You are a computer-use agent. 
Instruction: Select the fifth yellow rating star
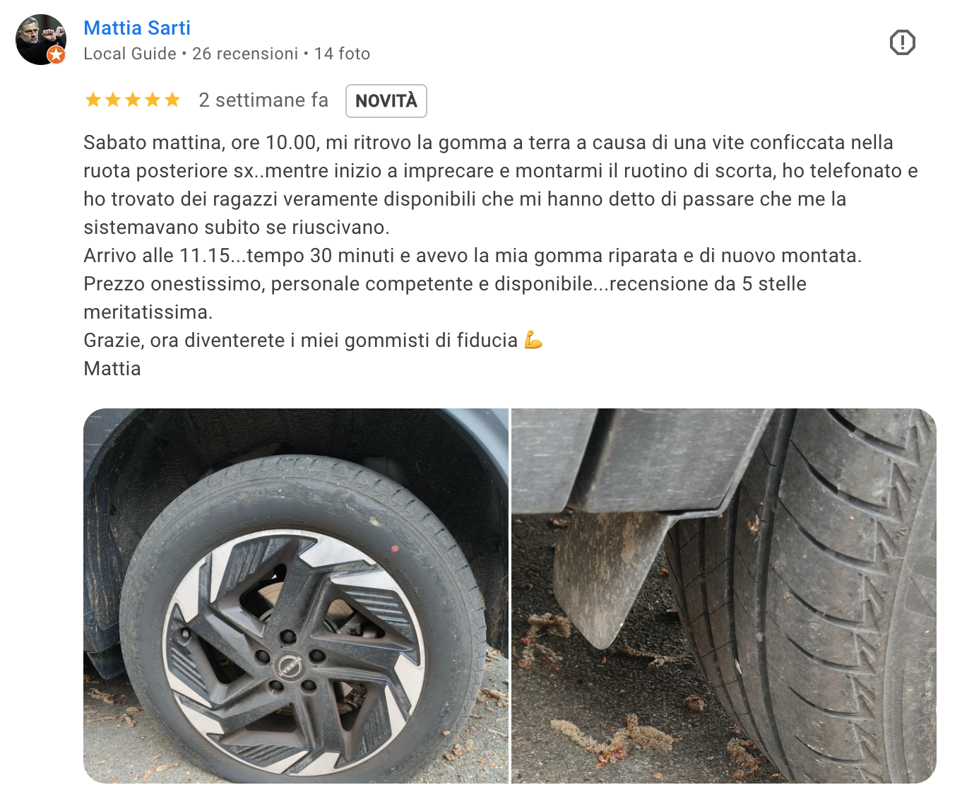pos(172,100)
